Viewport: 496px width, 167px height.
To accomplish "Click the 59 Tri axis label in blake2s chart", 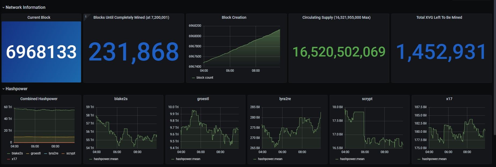I will pyautogui.click(x=90, y=107).
